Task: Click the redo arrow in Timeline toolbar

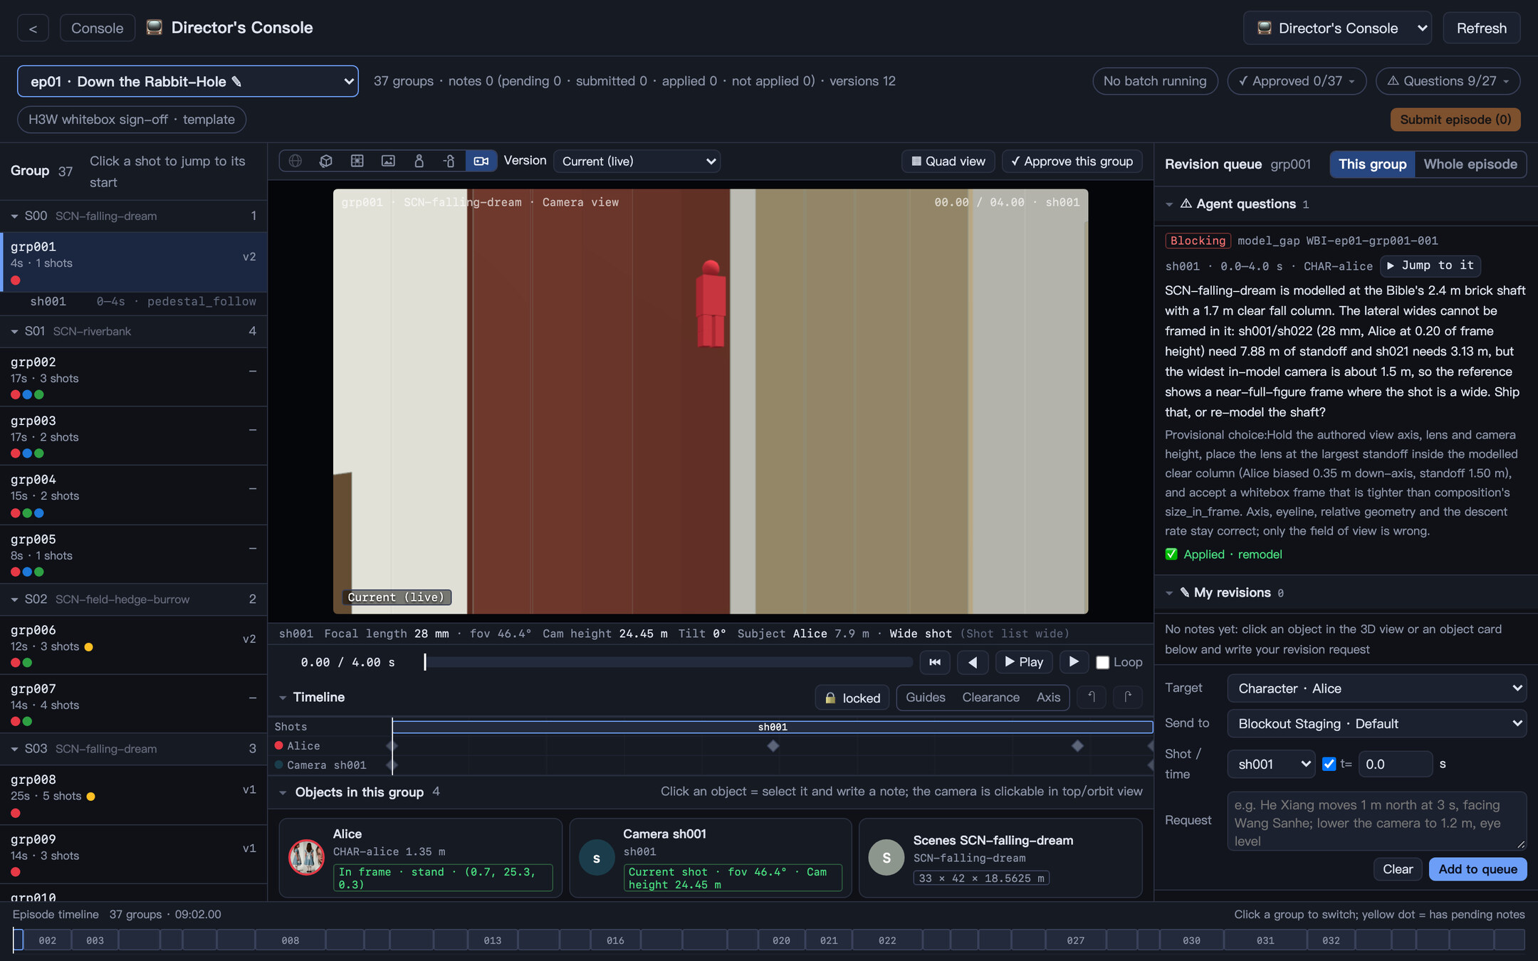Action: tap(1128, 698)
